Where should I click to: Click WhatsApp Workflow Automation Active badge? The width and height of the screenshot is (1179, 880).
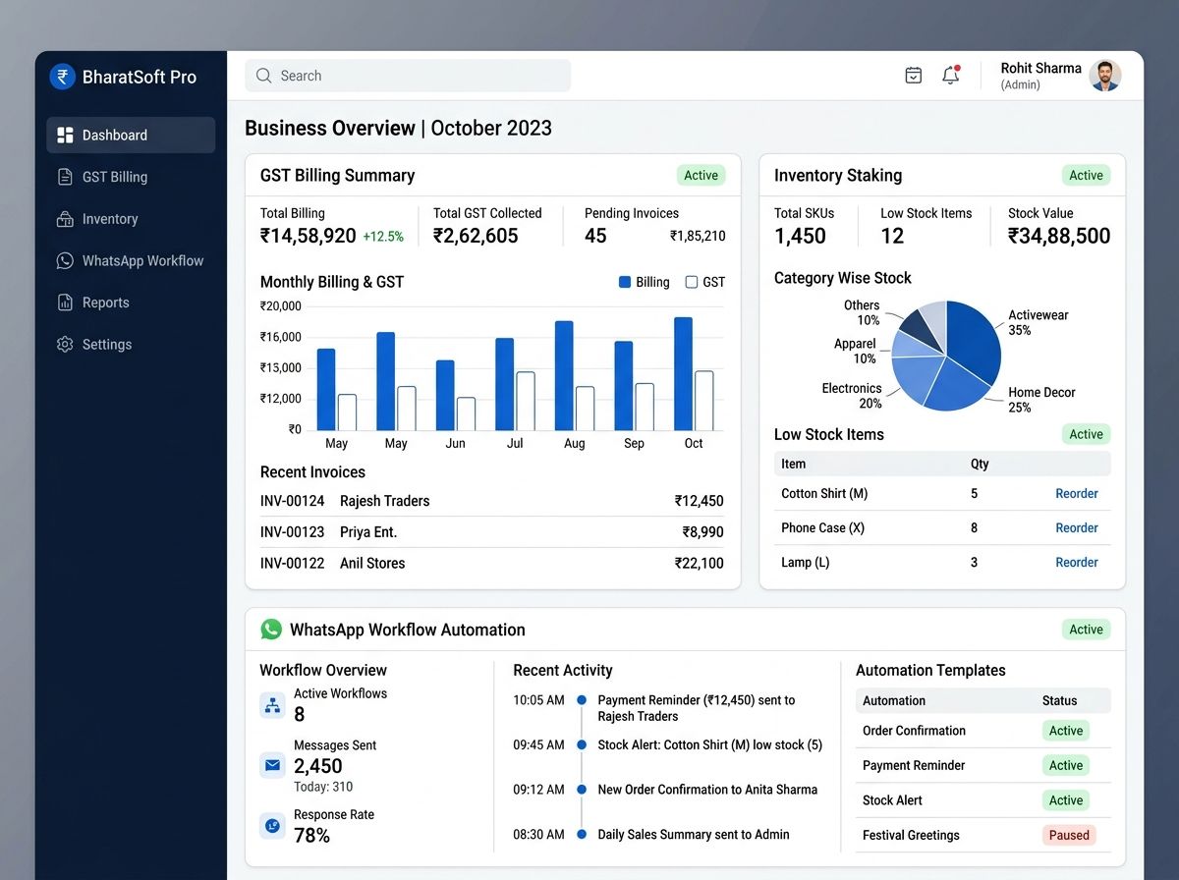coord(1086,630)
